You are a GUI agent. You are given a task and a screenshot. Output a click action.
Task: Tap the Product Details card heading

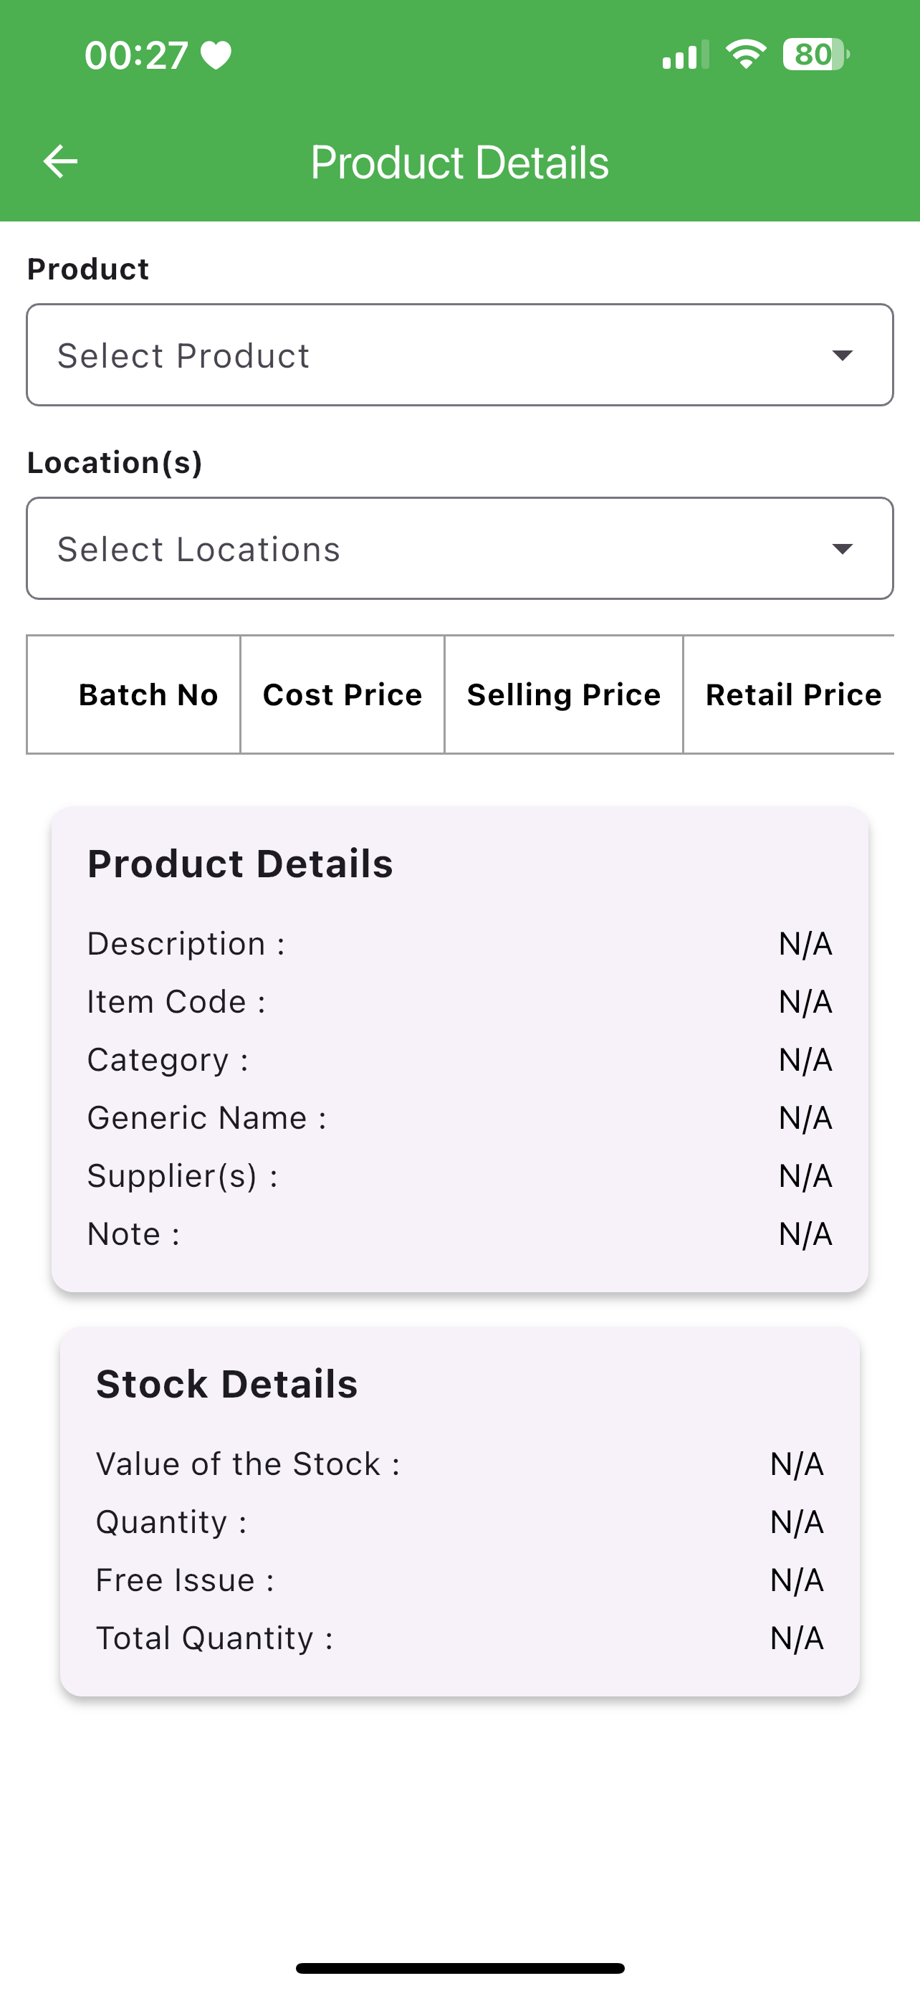click(240, 864)
